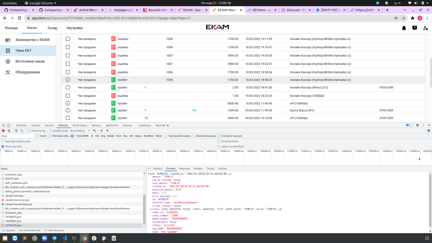
Task: Click the order link 139
Action: 194,110
